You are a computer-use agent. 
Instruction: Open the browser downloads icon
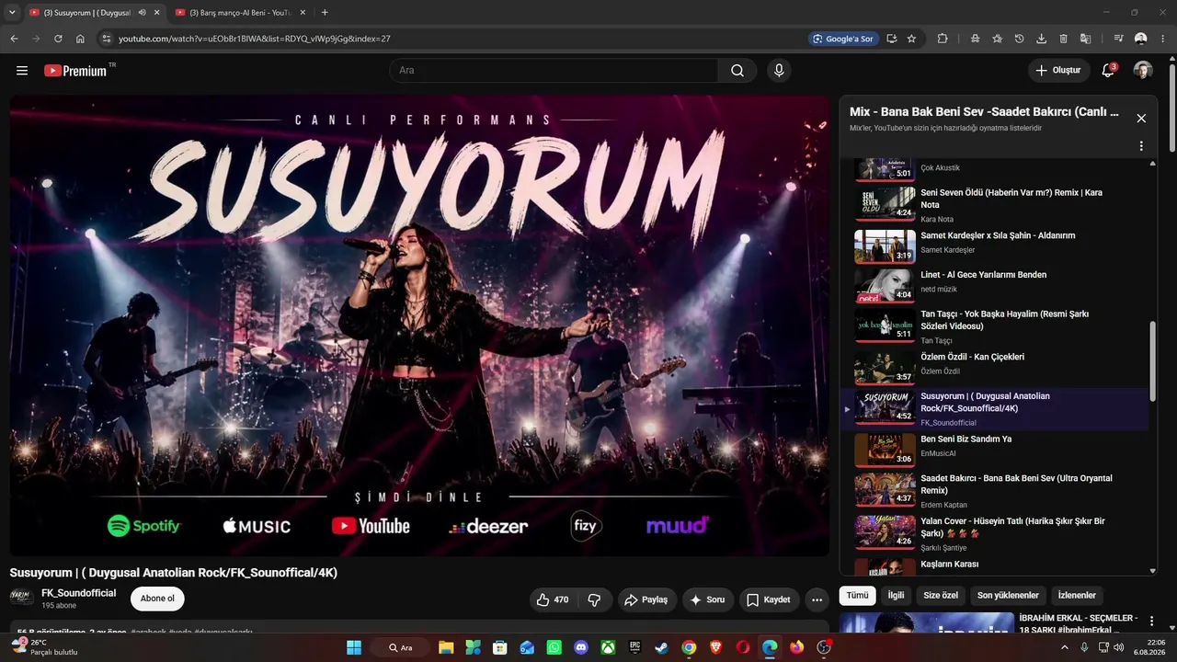[x=1041, y=39]
